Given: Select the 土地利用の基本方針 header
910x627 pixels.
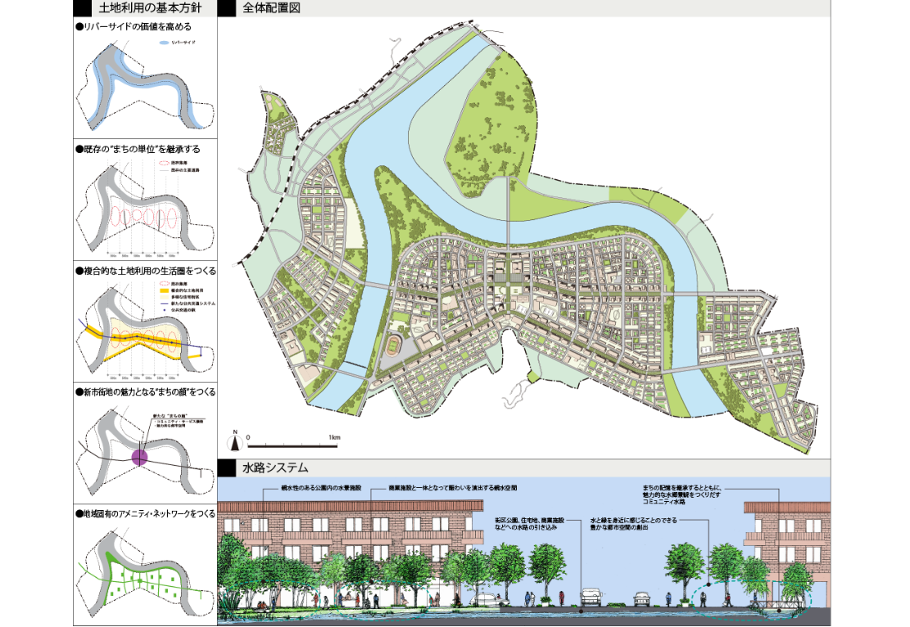Looking at the screenshot, I should tap(156, 10).
